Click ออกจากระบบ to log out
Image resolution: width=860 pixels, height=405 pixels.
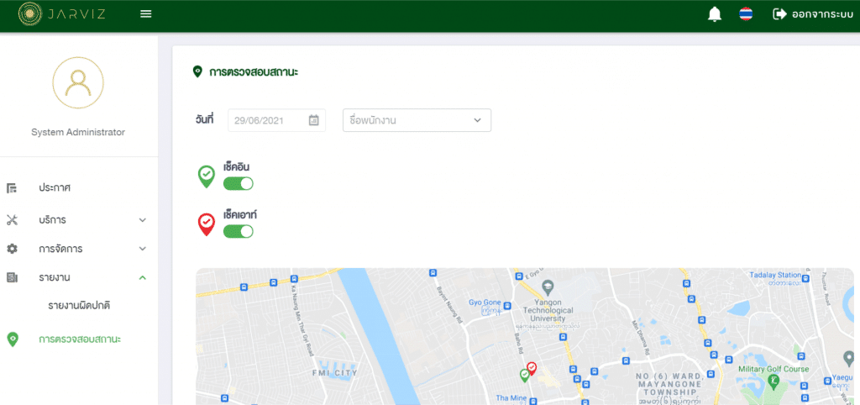point(813,13)
